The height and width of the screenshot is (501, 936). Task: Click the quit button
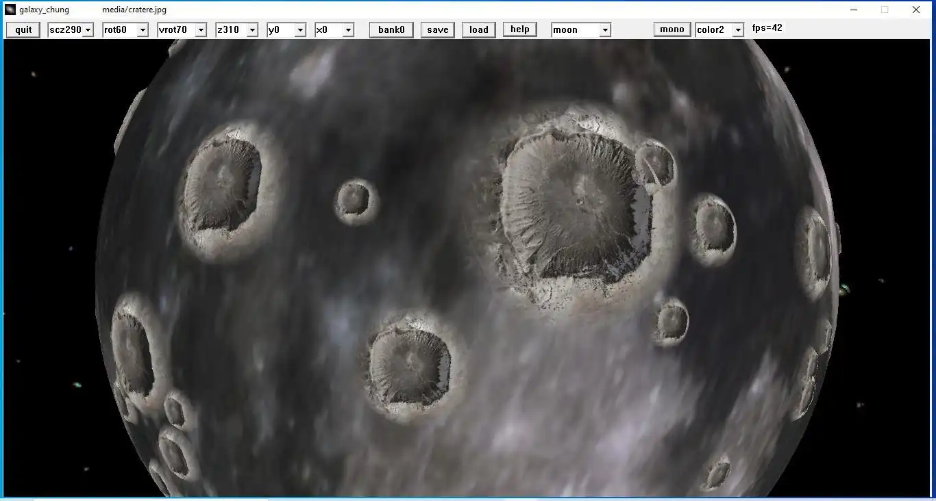23,29
